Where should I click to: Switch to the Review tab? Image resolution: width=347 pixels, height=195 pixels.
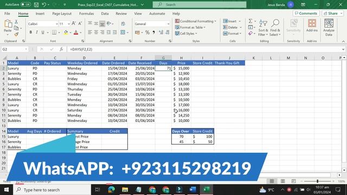tap(121, 14)
